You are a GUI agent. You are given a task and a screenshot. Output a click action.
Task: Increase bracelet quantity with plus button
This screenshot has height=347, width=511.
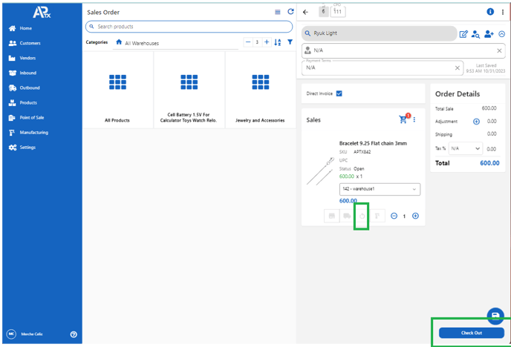point(415,216)
